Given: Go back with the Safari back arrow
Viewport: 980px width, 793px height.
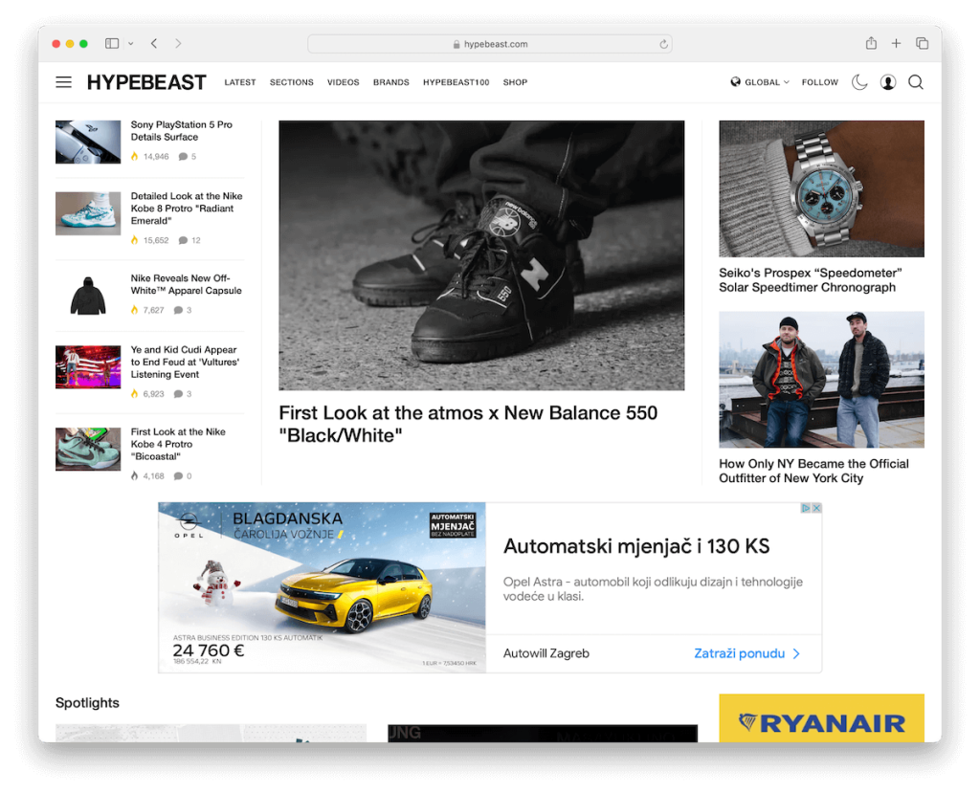Looking at the screenshot, I should [x=154, y=43].
